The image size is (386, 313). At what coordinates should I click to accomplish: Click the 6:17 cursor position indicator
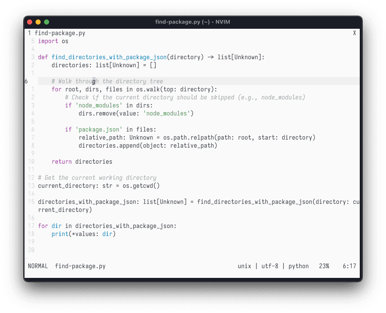(x=349, y=266)
